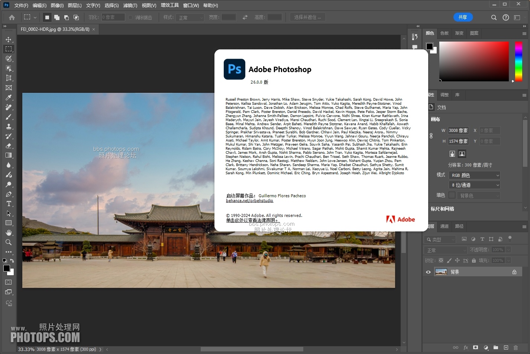Hide the 背景 layer with the eye icon
The width and height of the screenshot is (530, 354).
coord(428,272)
